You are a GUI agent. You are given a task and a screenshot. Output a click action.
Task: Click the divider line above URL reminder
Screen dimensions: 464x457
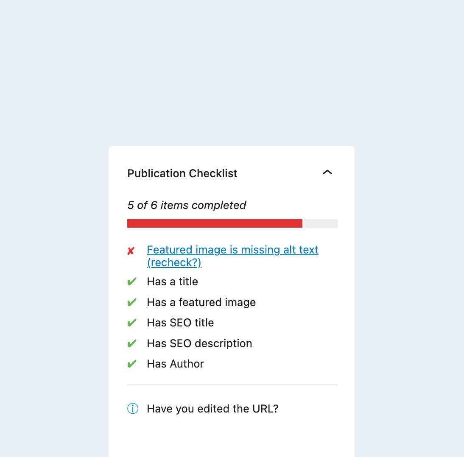232,385
